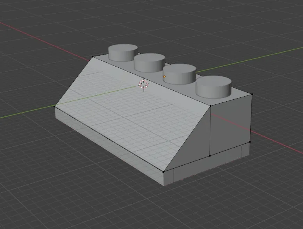This screenshot has width=303, height=229.
Task: Click the orange object origin dot
Action: tap(164, 77)
